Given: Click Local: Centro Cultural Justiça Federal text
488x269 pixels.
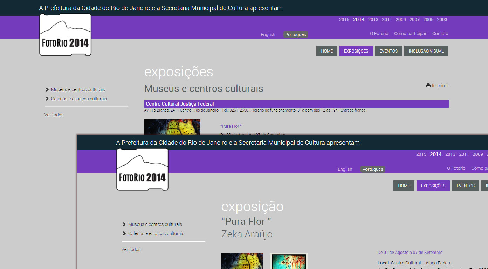Looking at the screenshot, I should coord(415,263).
